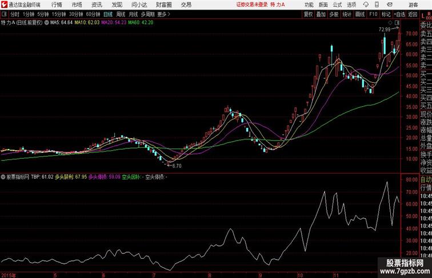Viewport: 432px width, 278px height.
Task: Click the 证券交易未登录 login status
Action: click(x=252, y=5)
